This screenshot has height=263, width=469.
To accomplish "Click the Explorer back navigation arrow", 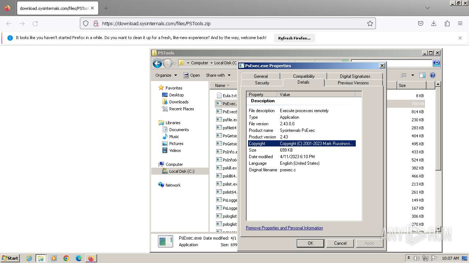I will click(x=157, y=63).
